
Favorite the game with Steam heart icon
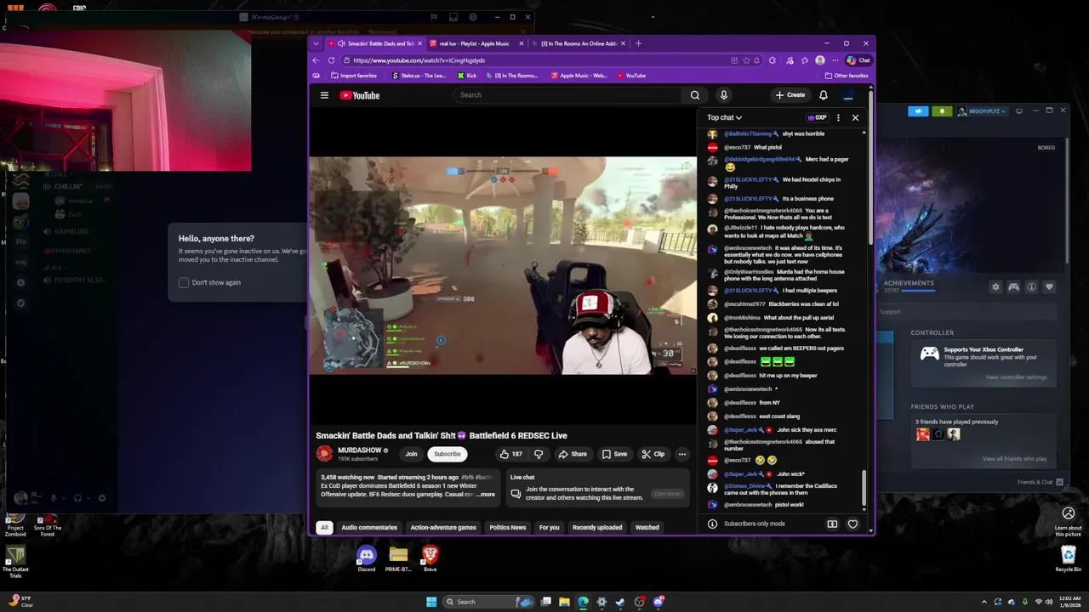[x=1049, y=287]
